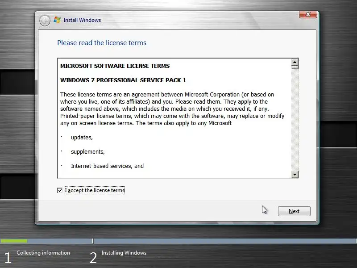This screenshot has width=357, height=268.
Task: Click the green installation progress bar
Action: (14, 241)
